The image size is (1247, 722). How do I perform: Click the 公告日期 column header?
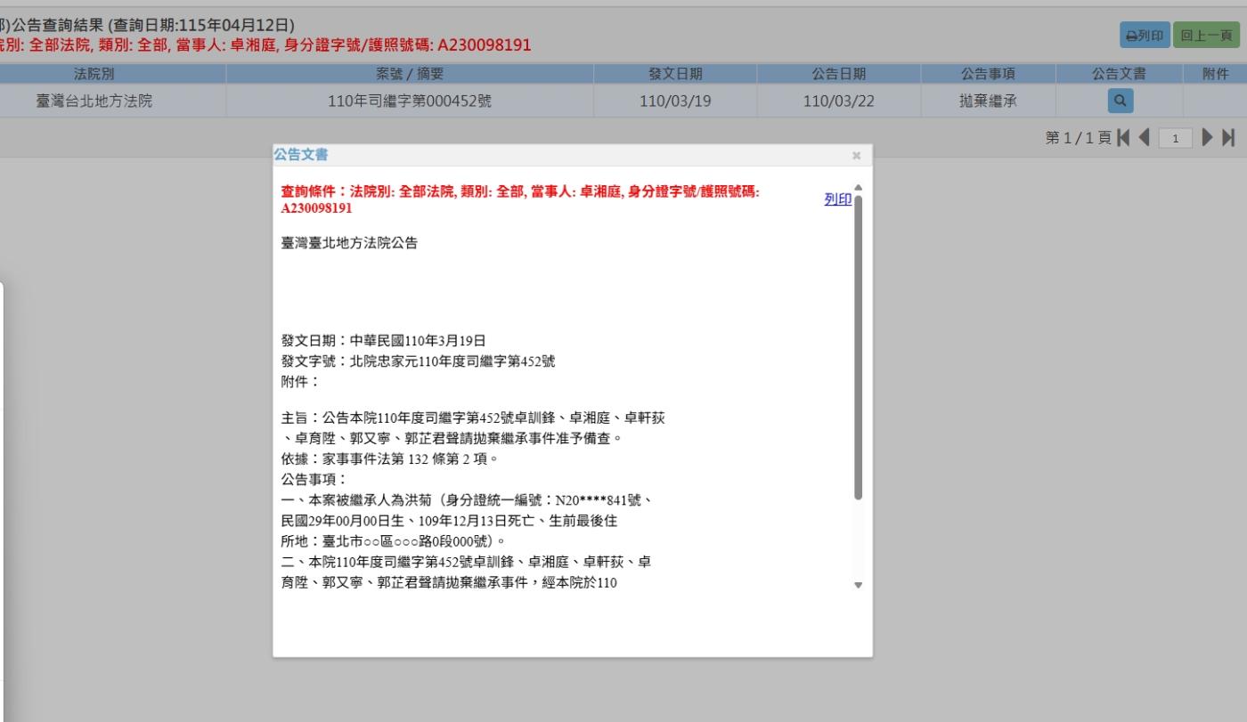tap(838, 74)
